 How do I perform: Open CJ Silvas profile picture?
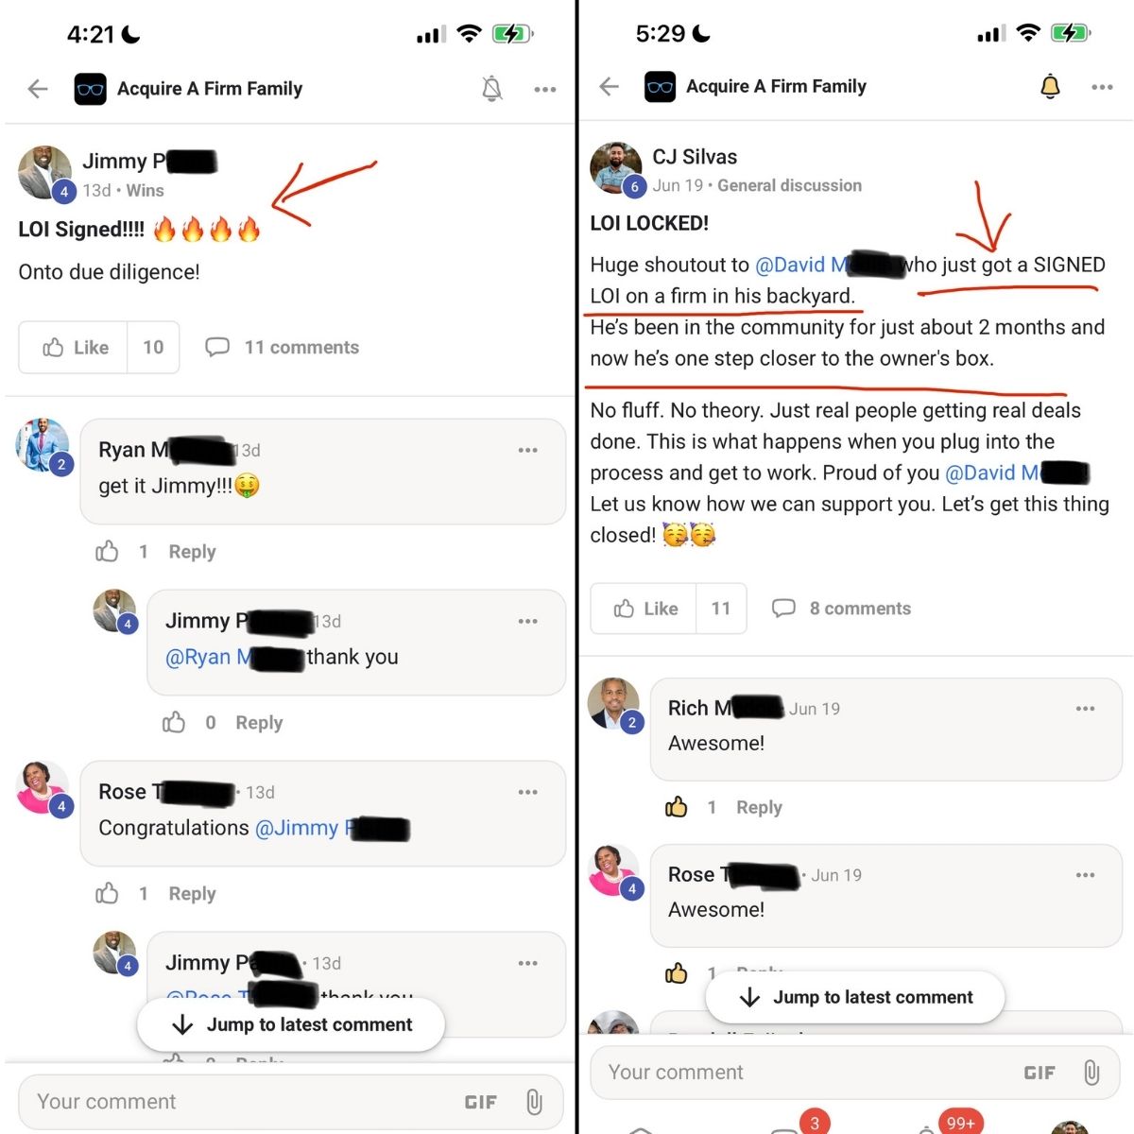point(616,167)
